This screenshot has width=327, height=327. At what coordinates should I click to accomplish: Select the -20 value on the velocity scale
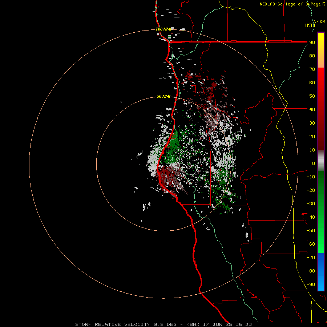(311, 190)
